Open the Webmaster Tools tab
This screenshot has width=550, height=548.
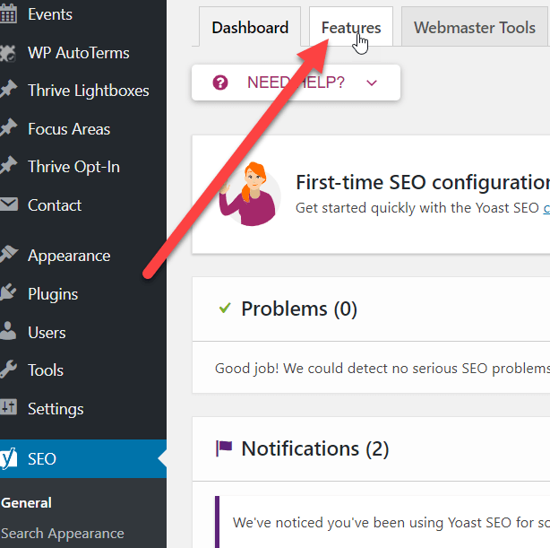point(474,28)
